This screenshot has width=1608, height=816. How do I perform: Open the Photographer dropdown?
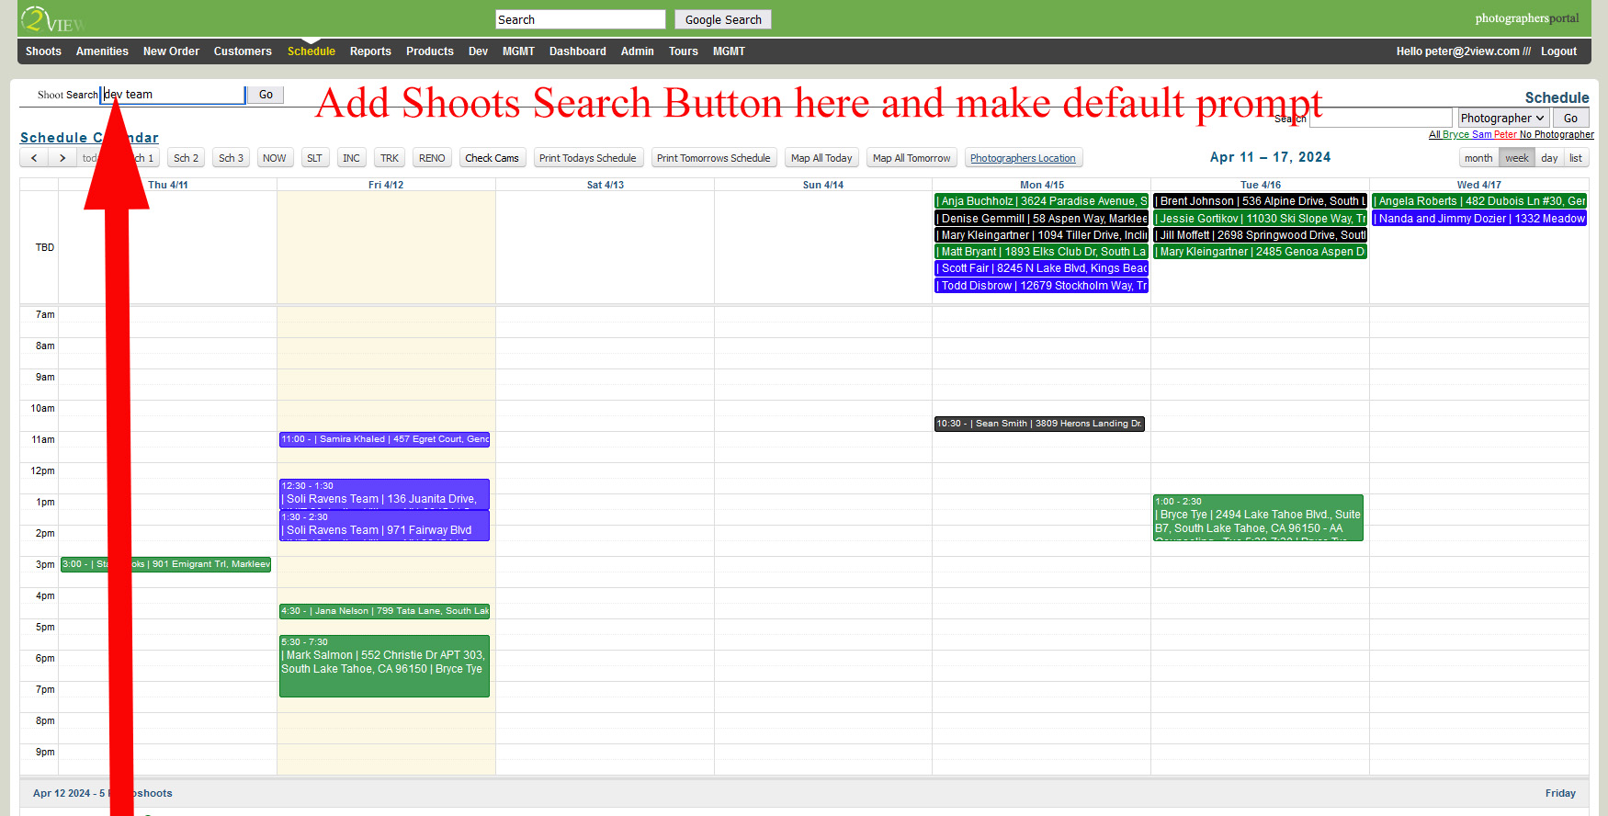tap(1501, 118)
